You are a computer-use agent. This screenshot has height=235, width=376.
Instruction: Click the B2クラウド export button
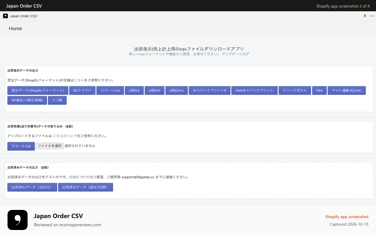pyautogui.click(x=82, y=91)
